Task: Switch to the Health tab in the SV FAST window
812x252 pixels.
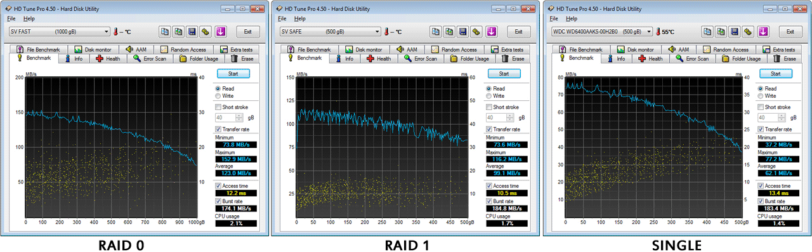Action: click(x=107, y=59)
